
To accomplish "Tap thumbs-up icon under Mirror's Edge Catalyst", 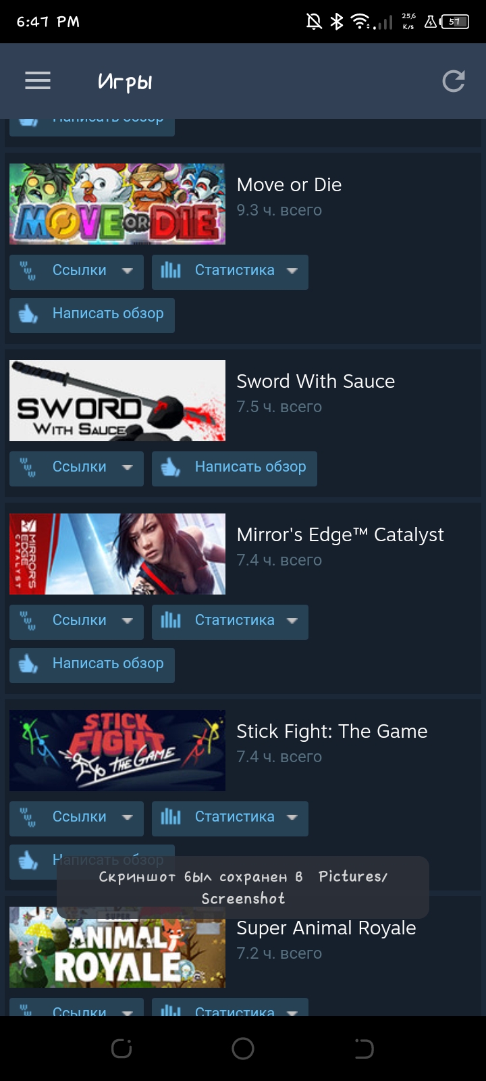I will (x=28, y=663).
